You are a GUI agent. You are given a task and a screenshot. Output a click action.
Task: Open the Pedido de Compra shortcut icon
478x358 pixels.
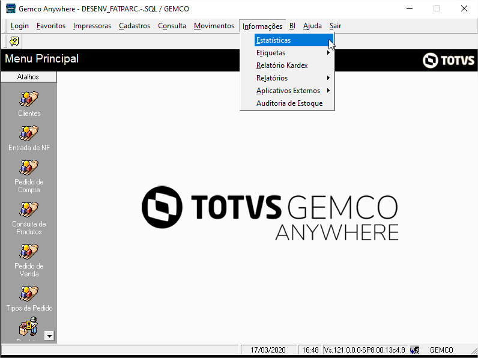tap(29, 167)
